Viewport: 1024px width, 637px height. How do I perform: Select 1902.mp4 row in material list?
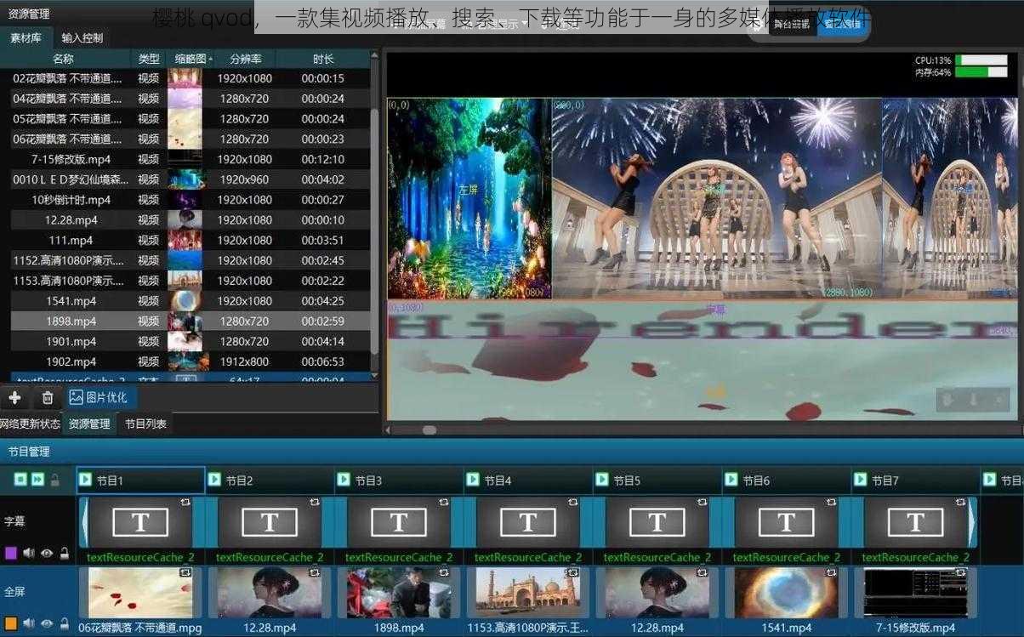[x=190, y=362]
